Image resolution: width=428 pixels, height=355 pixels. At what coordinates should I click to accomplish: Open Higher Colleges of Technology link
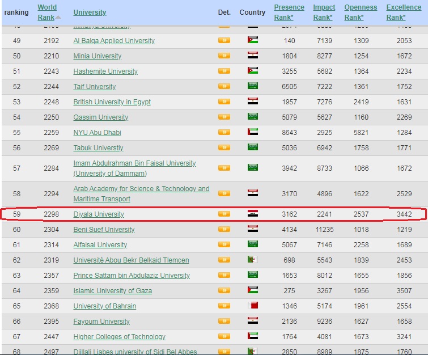(119, 336)
